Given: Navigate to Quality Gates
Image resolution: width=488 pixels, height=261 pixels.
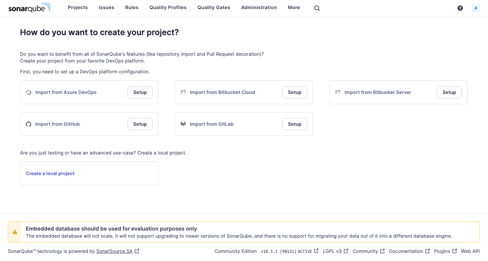Looking at the screenshot, I should point(214,7).
